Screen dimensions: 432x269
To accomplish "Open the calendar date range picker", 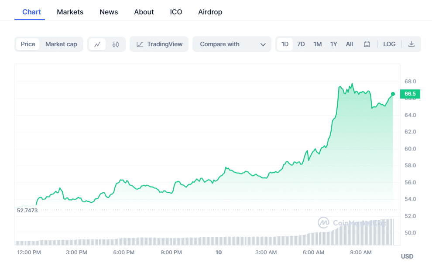I will pyautogui.click(x=367, y=44).
